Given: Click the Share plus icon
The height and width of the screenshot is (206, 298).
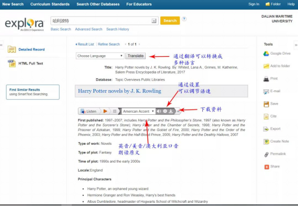Looking at the screenshot, I should (x=266, y=167).
